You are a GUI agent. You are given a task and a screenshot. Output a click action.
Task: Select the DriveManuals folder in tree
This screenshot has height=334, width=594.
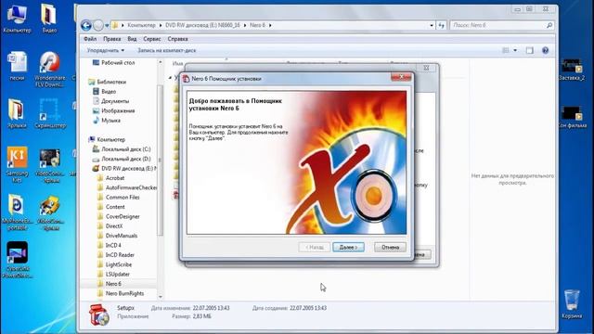(x=122, y=236)
